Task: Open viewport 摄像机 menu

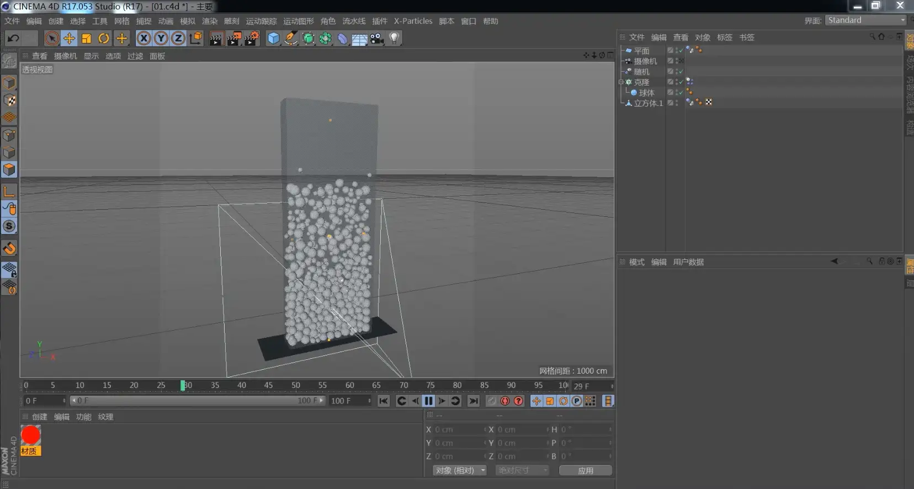Action: [x=65, y=56]
